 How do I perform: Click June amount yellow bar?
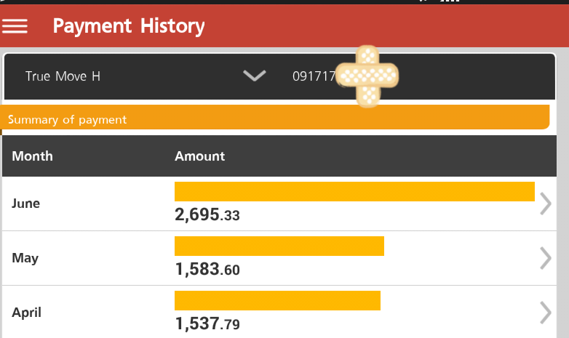tap(354, 192)
